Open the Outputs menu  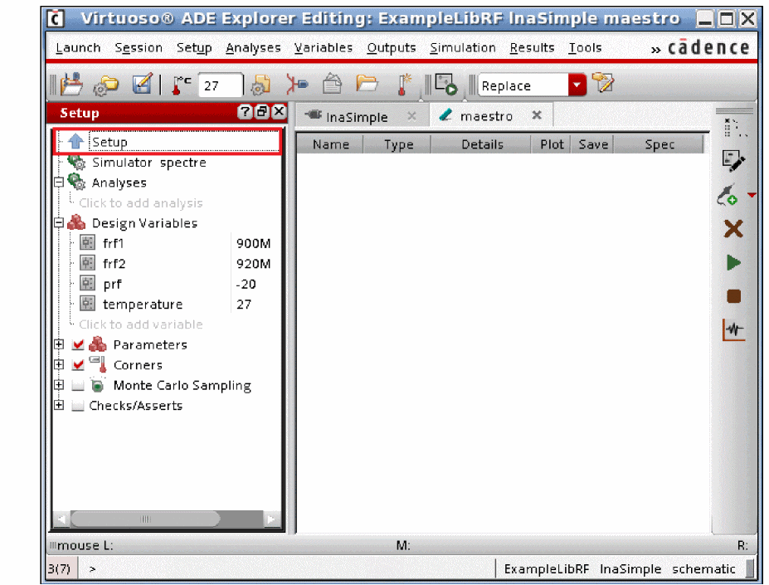pyautogui.click(x=391, y=47)
